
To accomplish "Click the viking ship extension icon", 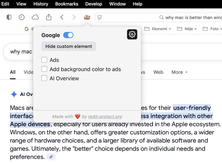I will coord(87,17).
